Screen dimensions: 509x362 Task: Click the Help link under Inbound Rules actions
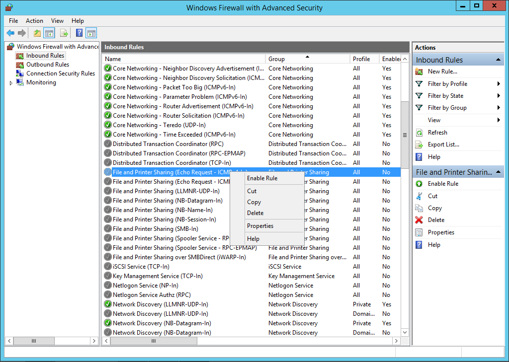coord(433,157)
